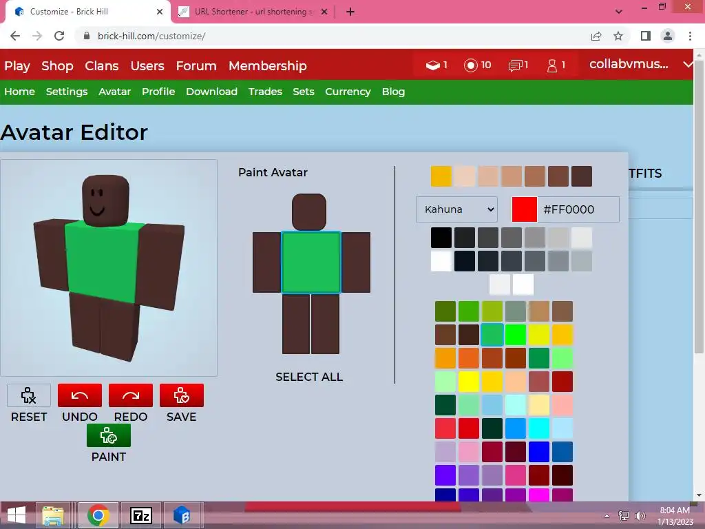Click SELECT ALL under the paint avatar
The height and width of the screenshot is (529, 705).
[309, 377]
